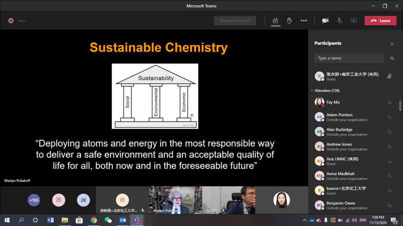Viewport: 403px width, 226px height.
Task: Click the Type a name search field
Action: (349, 58)
